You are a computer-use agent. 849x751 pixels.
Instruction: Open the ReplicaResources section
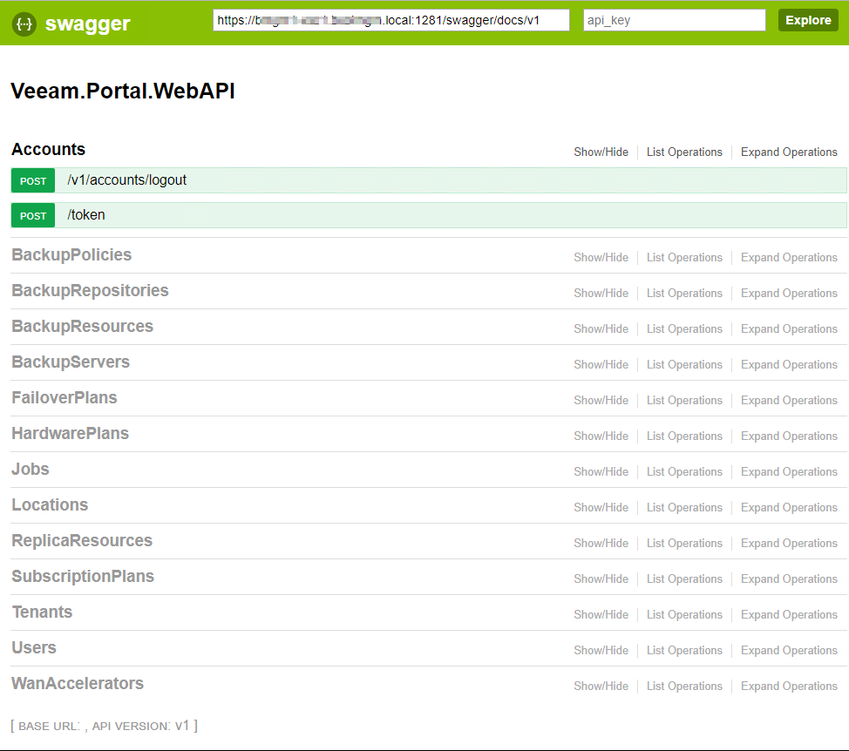pos(82,540)
